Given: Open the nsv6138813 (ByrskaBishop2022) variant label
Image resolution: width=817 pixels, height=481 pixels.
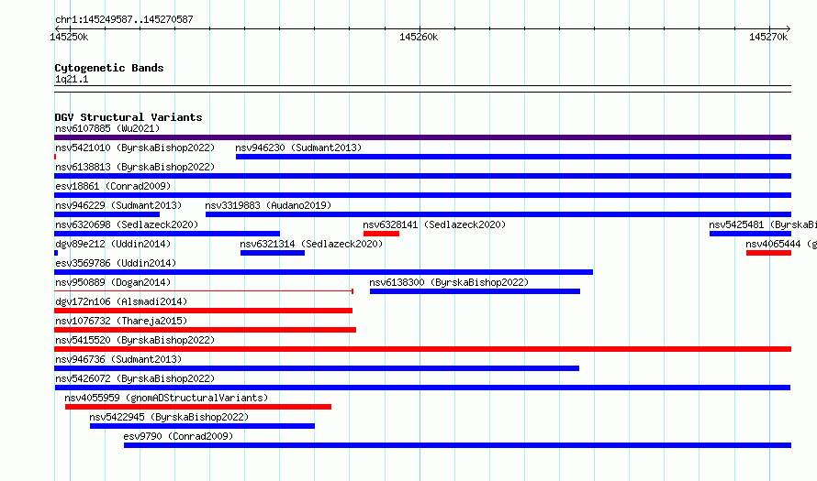Looking at the screenshot, I should [135, 167].
